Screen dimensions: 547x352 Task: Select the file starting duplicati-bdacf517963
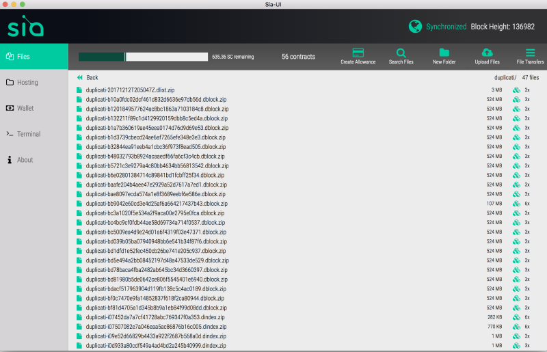(x=156, y=288)
